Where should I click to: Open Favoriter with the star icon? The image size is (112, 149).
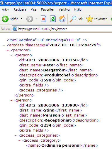[x=89, y=19]
